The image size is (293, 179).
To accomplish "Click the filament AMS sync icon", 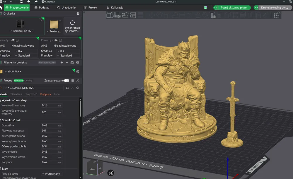I will tap(72, 63).
